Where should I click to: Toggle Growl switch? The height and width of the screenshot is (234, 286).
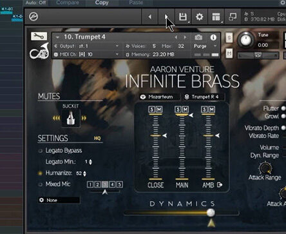pos(283,116)
